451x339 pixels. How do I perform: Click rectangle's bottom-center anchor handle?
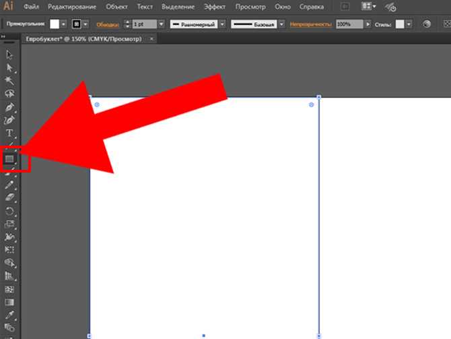[204, 336]
